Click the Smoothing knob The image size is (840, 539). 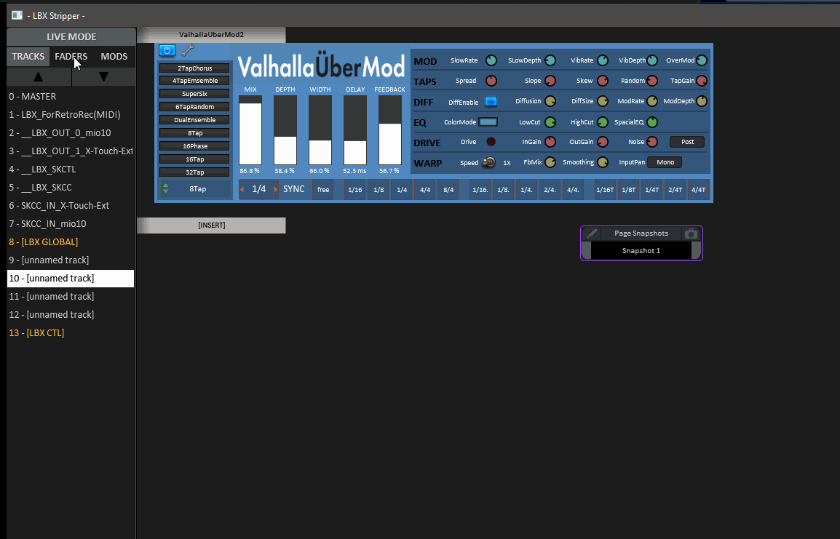point(603,162)
